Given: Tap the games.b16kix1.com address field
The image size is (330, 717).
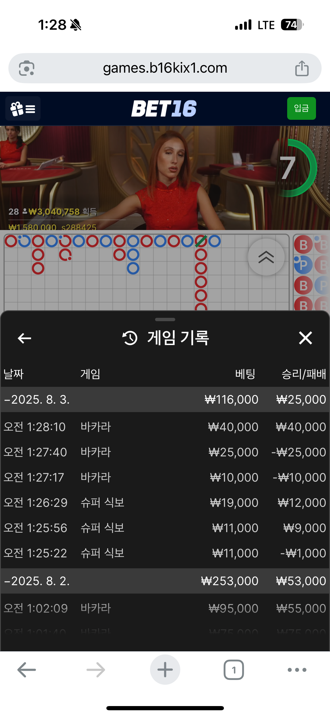Looking at the screenshot, I should [x=165, y=68].
